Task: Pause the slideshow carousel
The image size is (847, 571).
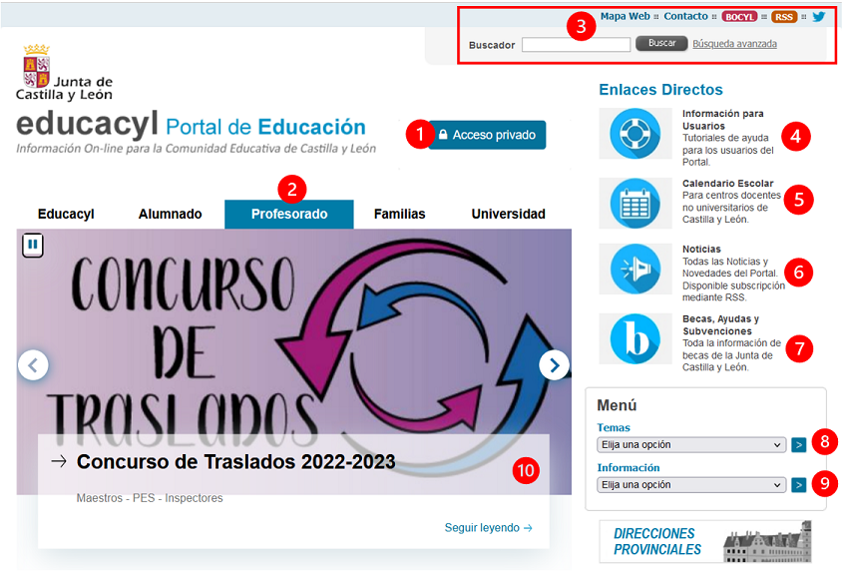Action: (x=32, y=245)
